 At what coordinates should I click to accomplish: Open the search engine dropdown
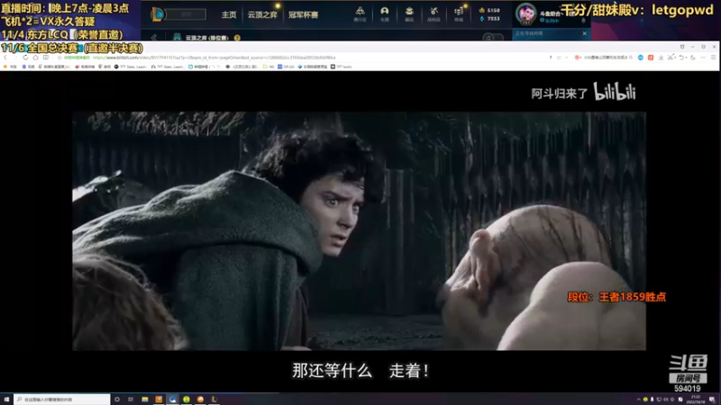pyautogui.click(x=578, y=58)
